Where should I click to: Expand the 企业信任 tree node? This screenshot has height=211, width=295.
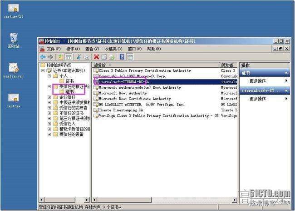[49, 97]
